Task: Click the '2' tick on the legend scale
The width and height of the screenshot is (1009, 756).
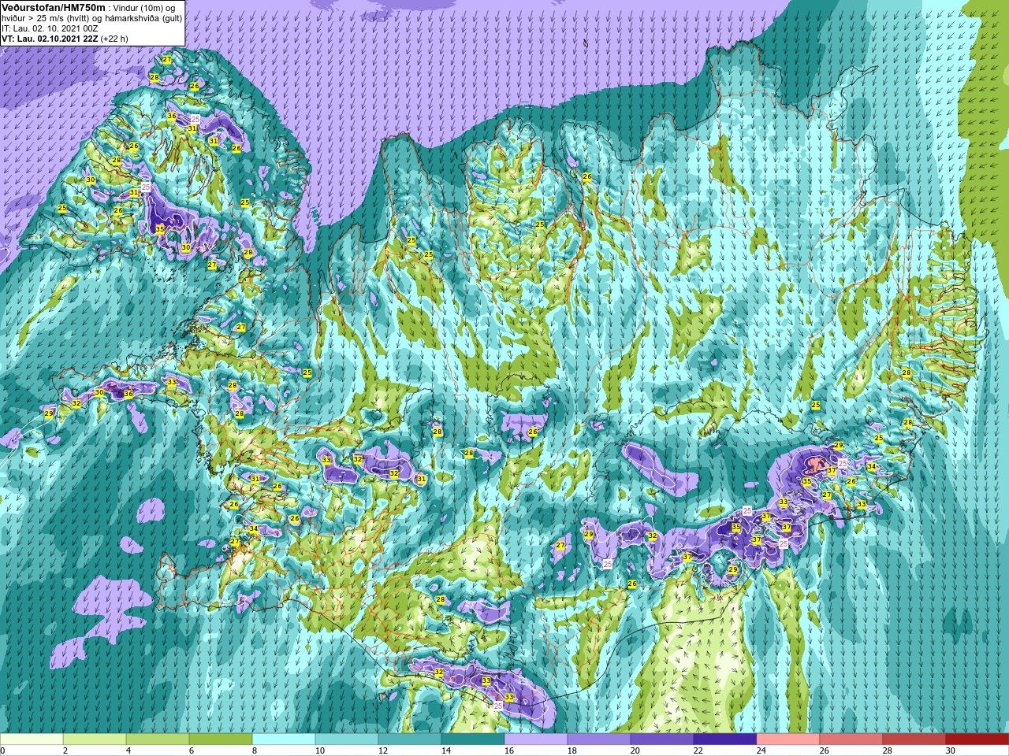Action: click(x=65, y=750)
